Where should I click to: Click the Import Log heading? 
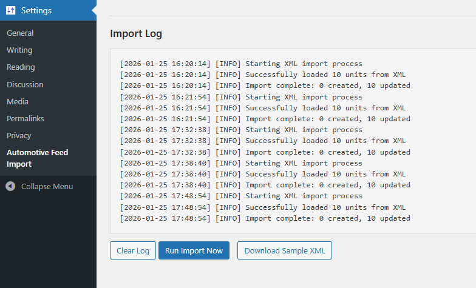(136, 33)
